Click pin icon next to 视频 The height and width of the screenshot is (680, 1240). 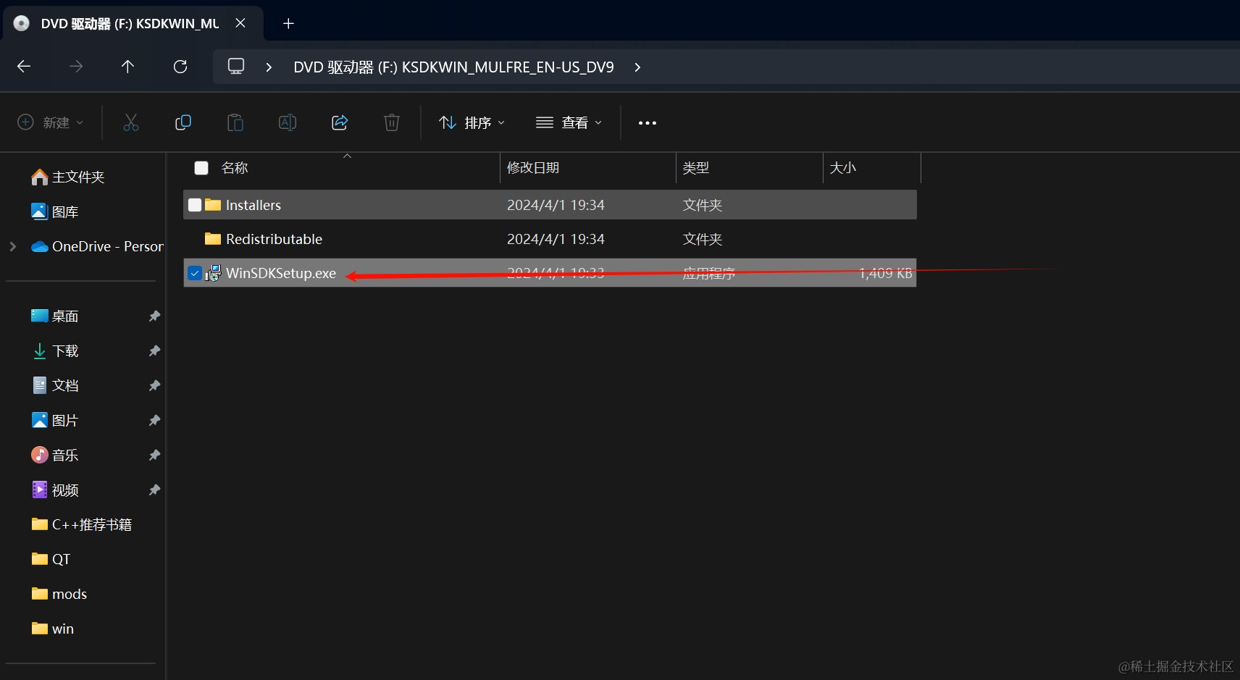(154, 490)
